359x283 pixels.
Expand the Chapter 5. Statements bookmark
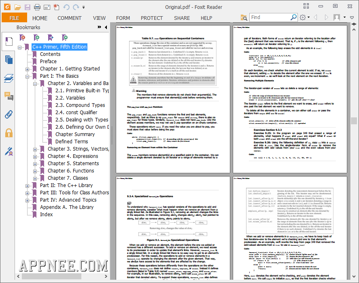(35, 164)
